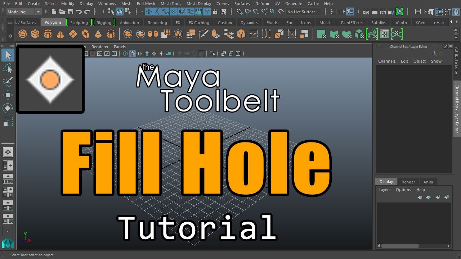Screen dimensions: 461x259
Task: Toggle viewport wireframe cube icon
Action: [x=125, y=54]
